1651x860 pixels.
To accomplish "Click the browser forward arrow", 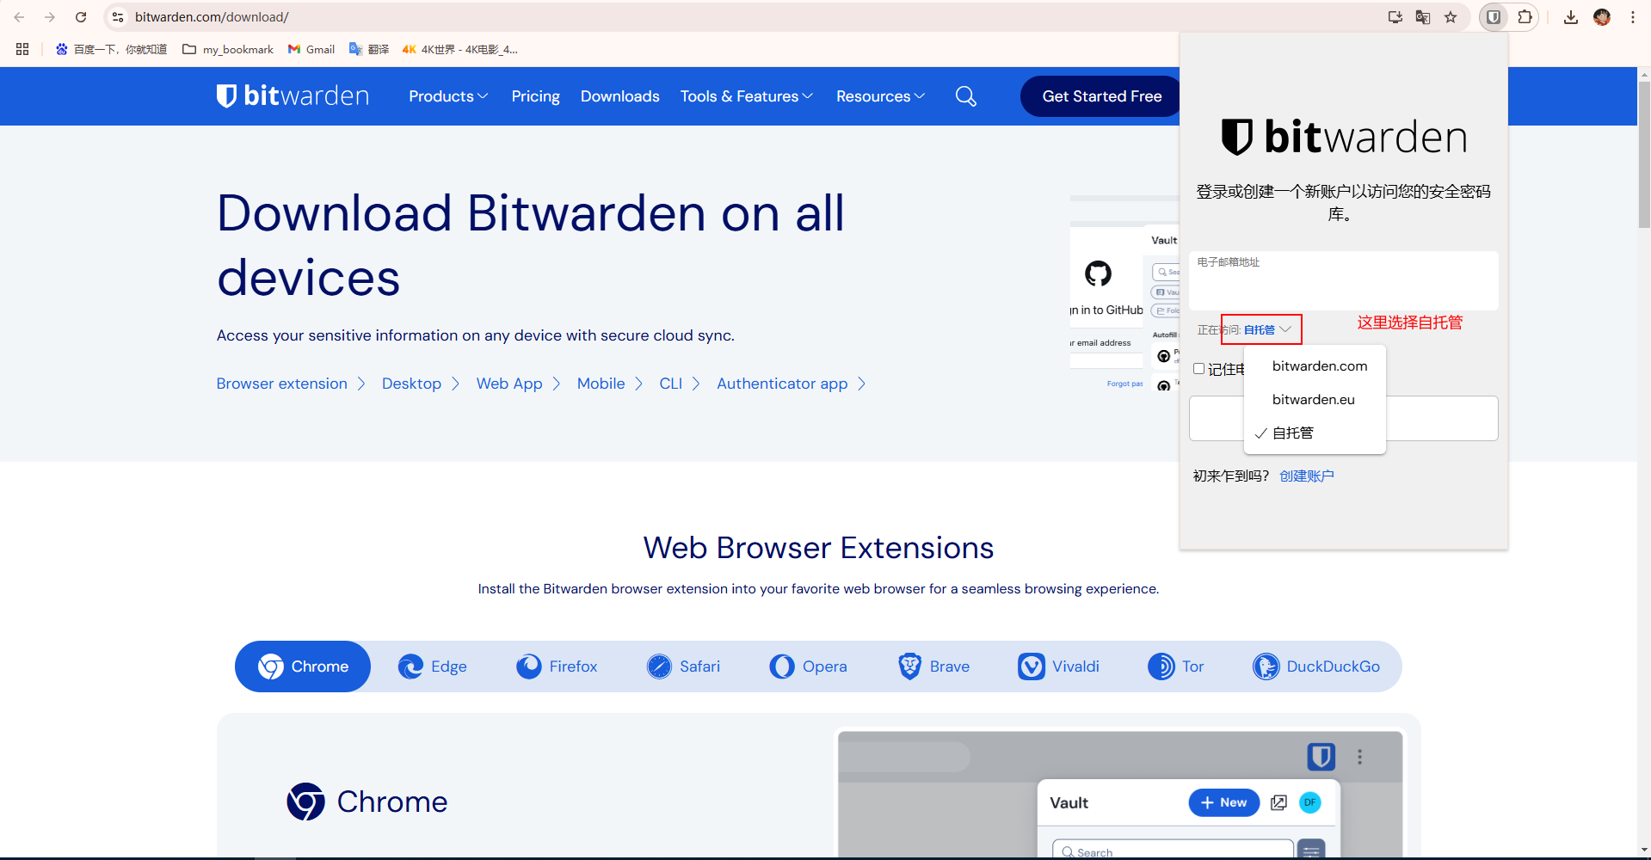I will [x=50, y=17].
